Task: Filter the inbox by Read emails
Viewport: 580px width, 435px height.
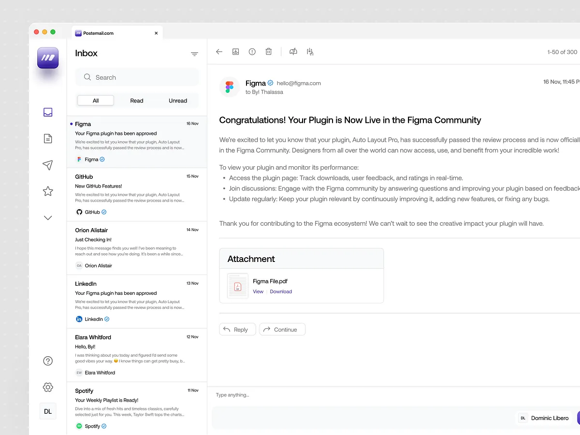Action: coord(137,101)
